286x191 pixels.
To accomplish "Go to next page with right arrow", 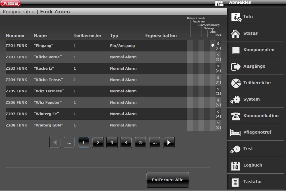I will 169,143.
